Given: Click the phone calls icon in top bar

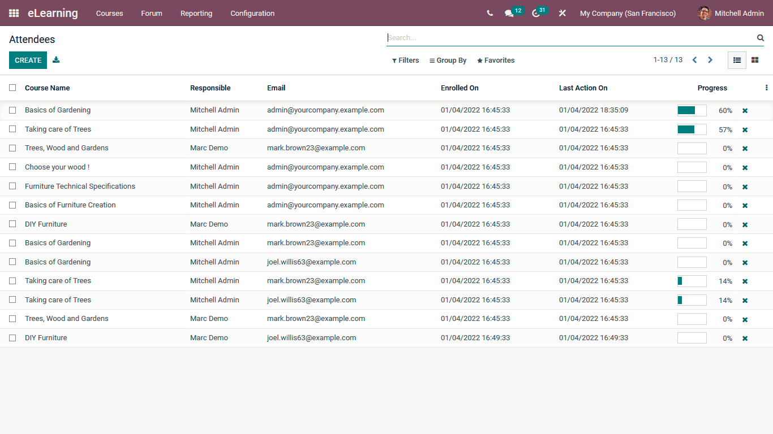Looking at the screenshot, I should (x=489, y=13).
